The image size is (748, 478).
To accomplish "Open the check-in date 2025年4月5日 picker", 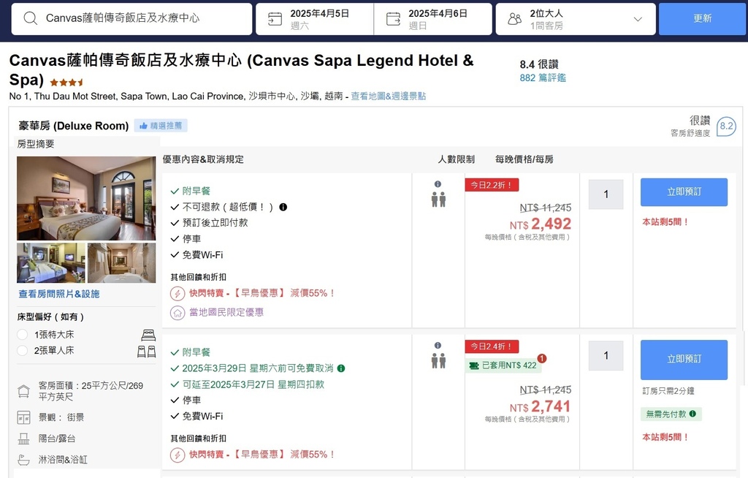I will tap(315, 19).
